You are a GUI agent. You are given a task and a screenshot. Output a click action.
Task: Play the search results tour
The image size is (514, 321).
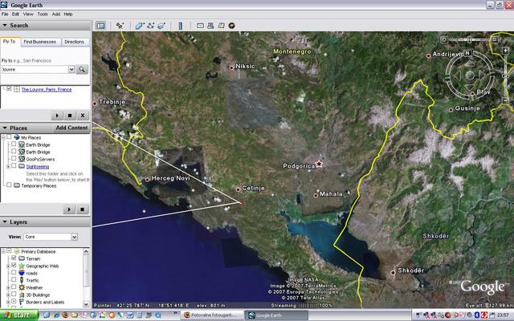[x=57, y=116]
